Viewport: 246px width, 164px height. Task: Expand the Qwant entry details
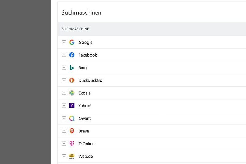[x=64, y=118]
